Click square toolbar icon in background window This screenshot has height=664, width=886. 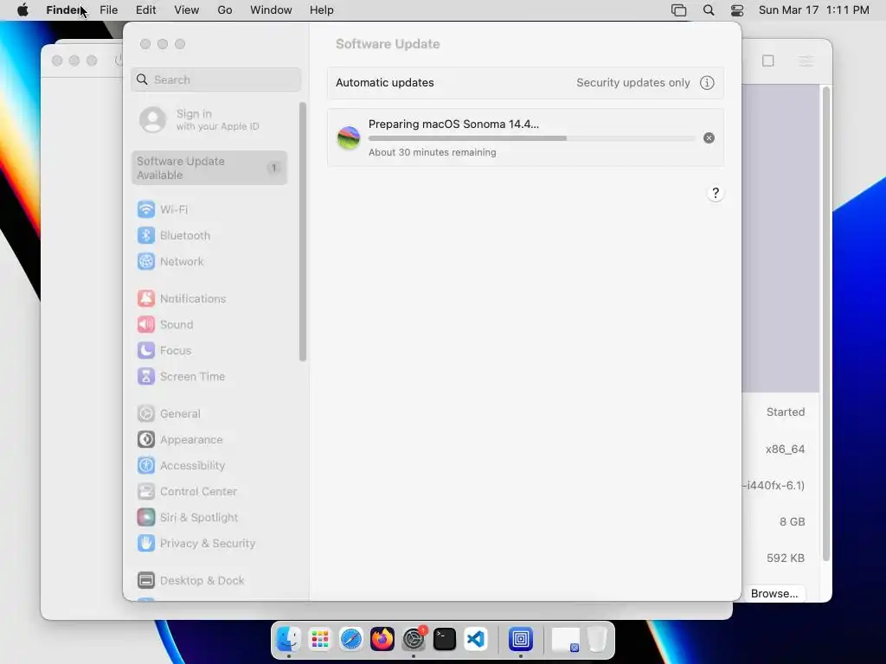click(x=768, y=61)
